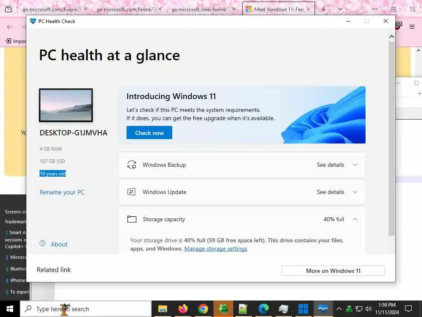This screenshot has height=317, width=422.
Task: Open Manage storage settings link
Action: tap(216, 248)
